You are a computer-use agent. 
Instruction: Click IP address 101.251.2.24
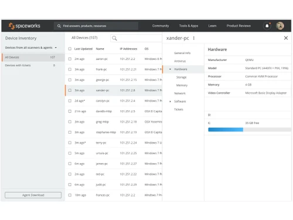click(128, 143)
